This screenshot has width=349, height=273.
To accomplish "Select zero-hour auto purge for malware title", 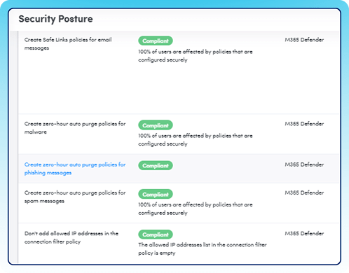I will tap(75, 128).
